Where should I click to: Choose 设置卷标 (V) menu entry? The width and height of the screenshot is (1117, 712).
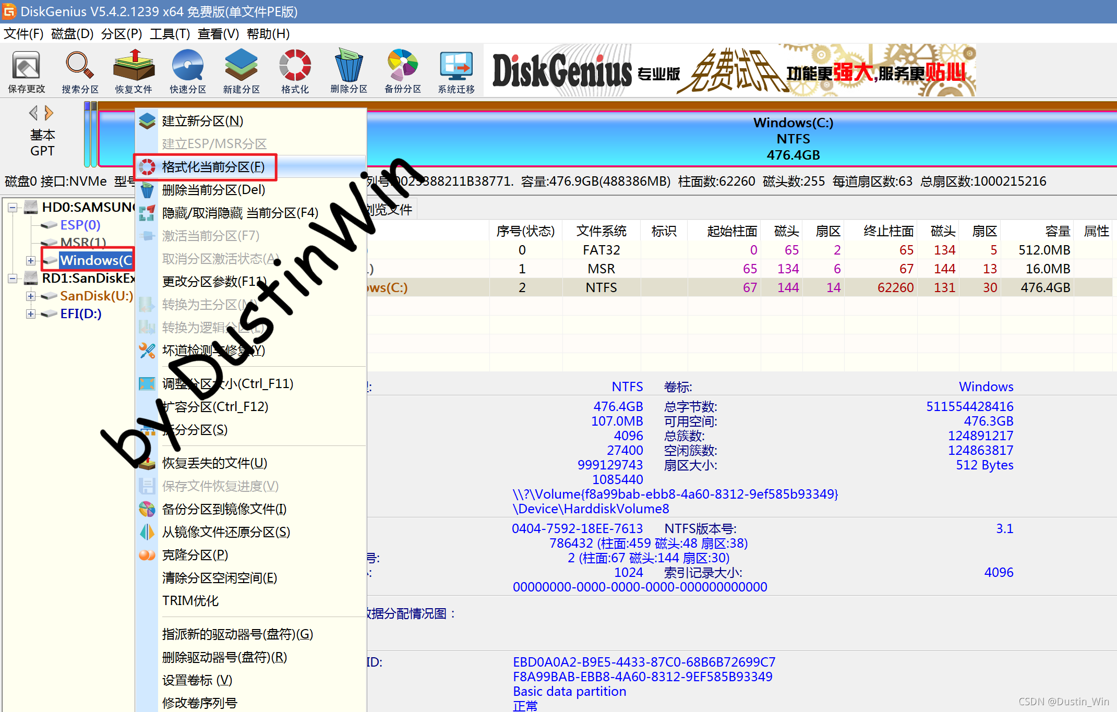[250, 680]
